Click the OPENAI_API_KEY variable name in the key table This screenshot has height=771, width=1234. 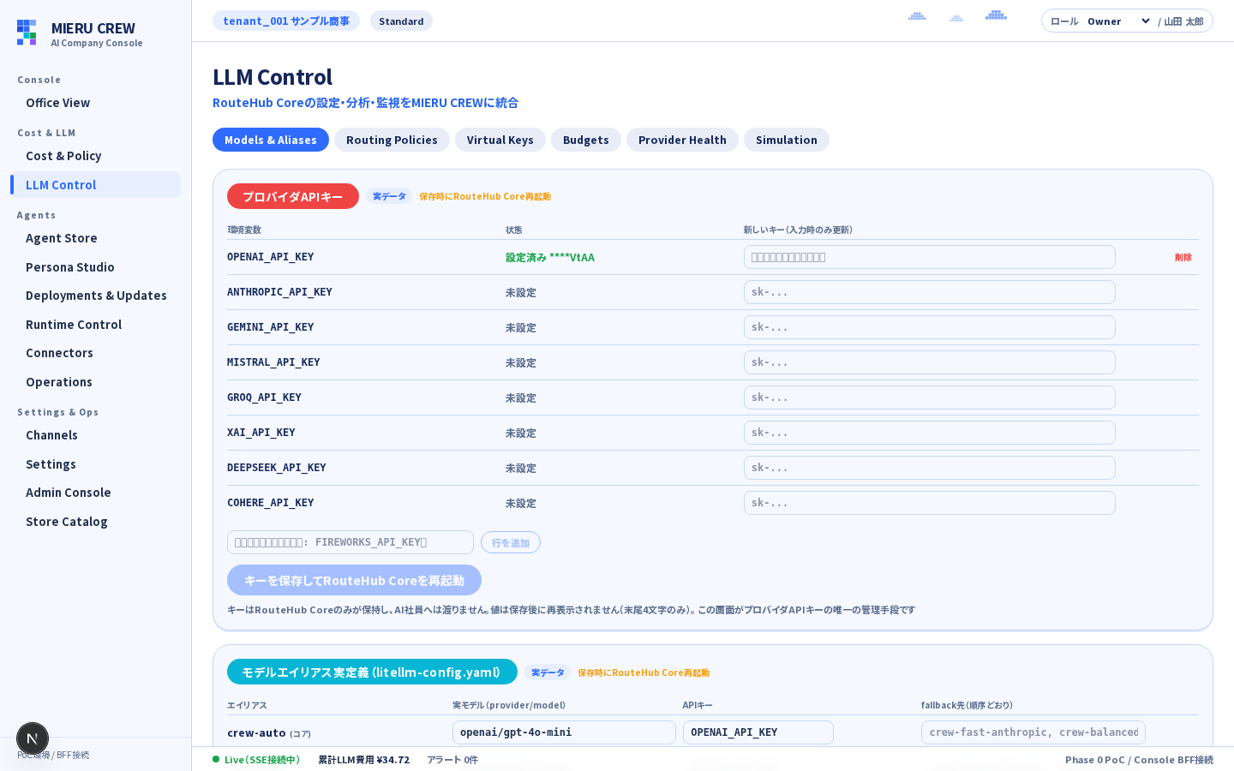tap(271, 257)
